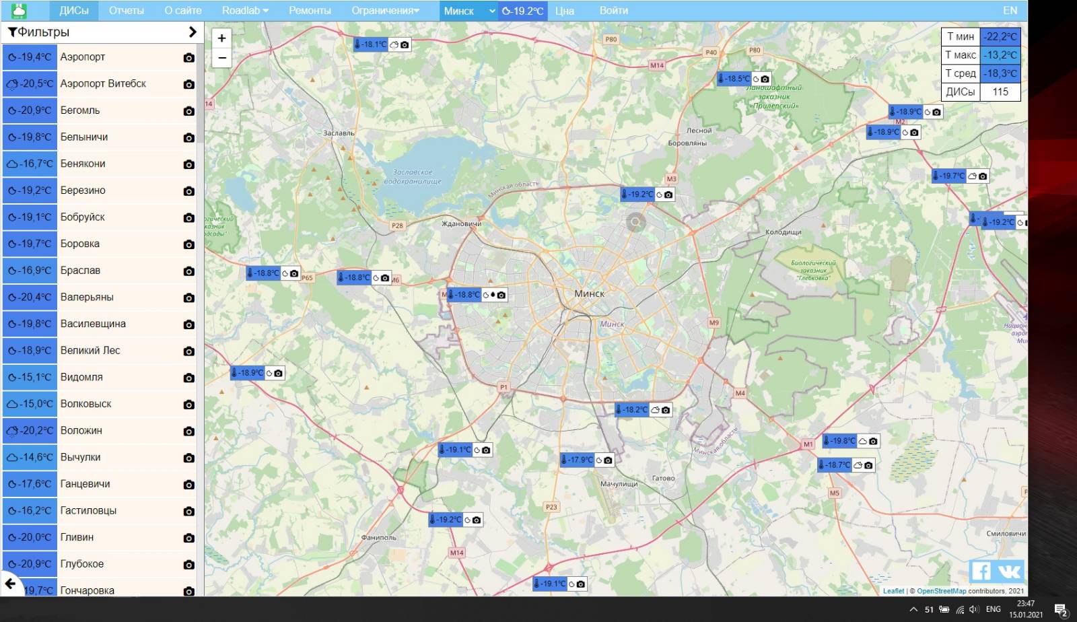The image size is (1077, 622).
Task: Open the Roadlab dropdown menu
Action: (x=245, y=11)
